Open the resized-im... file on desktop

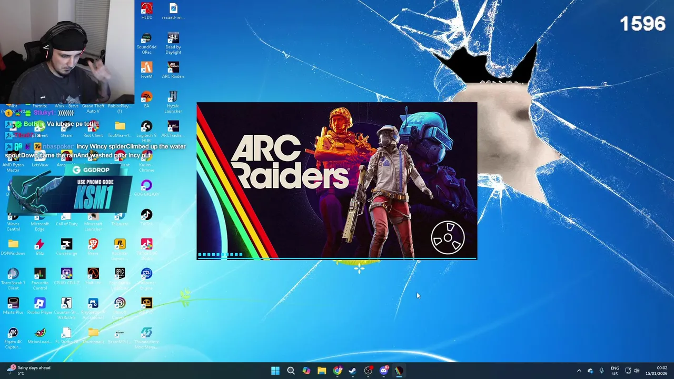point(173,11)
